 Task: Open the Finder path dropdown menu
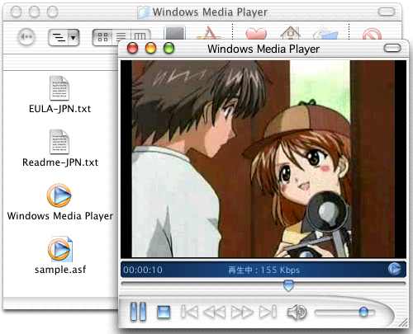pyautogui.click(x=64, y=37)
